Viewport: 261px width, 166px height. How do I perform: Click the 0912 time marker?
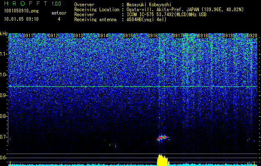[x=53, y=36]
